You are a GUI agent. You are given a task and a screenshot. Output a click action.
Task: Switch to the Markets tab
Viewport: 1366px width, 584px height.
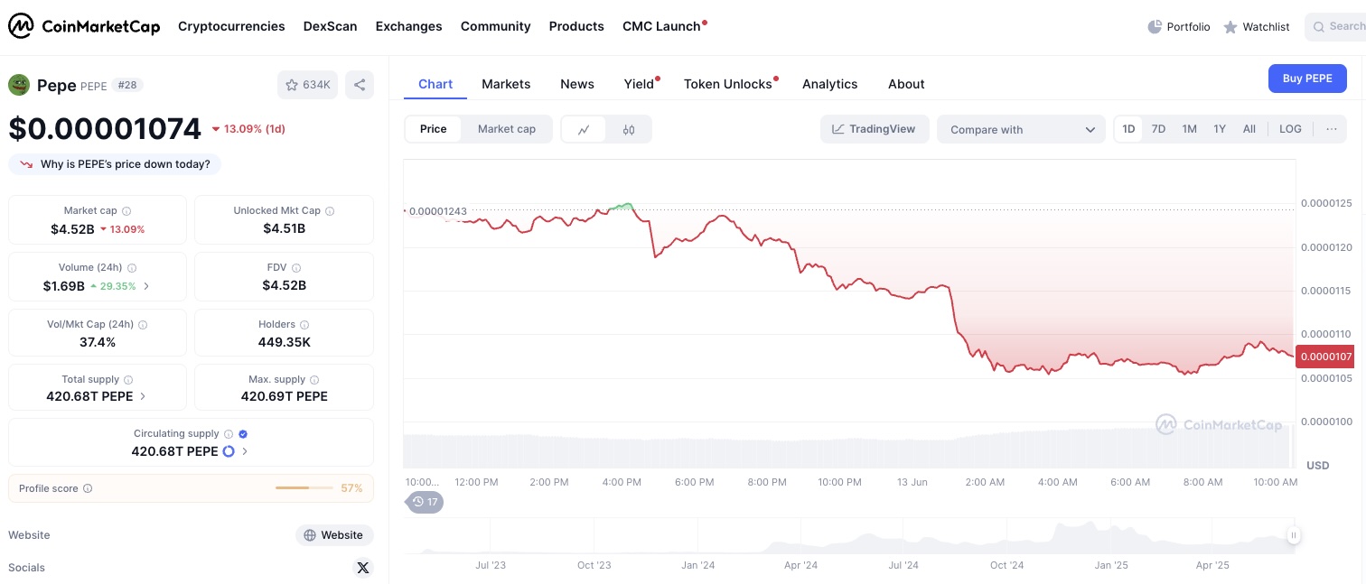506,84
